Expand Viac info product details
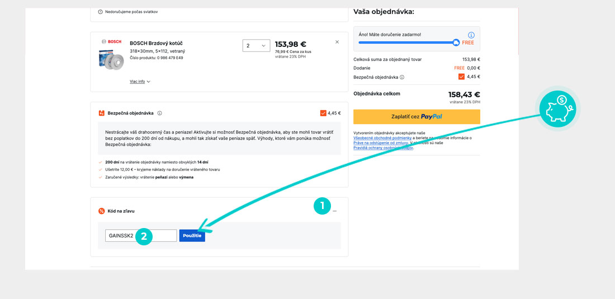 tap(140, 82)
